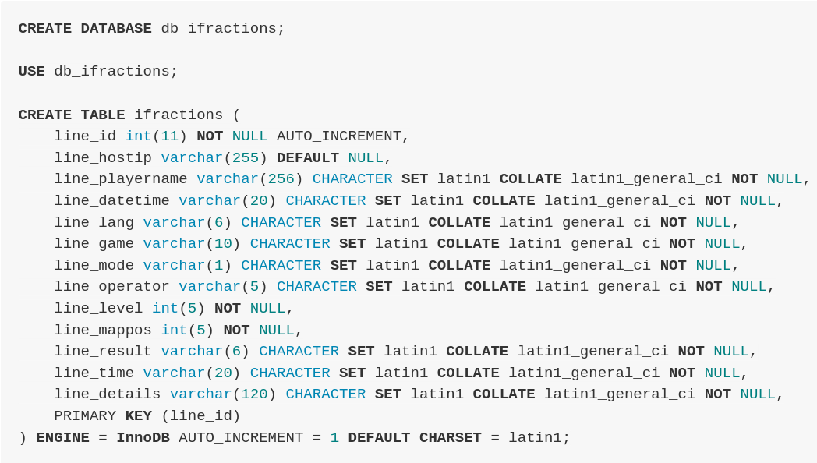Click the line_lang column name
This screenshot has height=463, width=817.
tap(94, 222)
